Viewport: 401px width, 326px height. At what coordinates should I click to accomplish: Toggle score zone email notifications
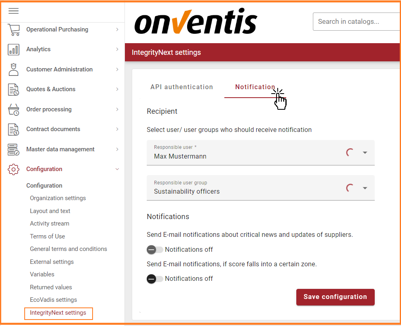click(x=155, y=279)
